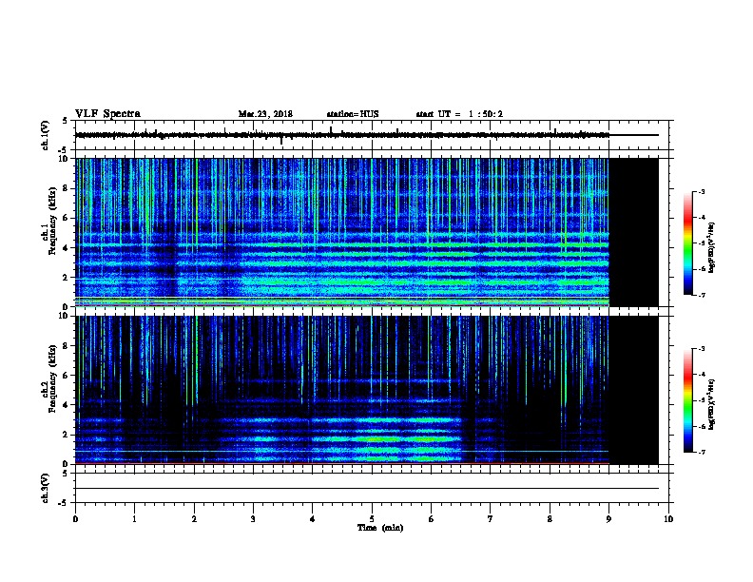Click the flat ch.3 voltage trace
Viewport: 753px width, 582px height.
pyautogui.click(x=367, y=489)
